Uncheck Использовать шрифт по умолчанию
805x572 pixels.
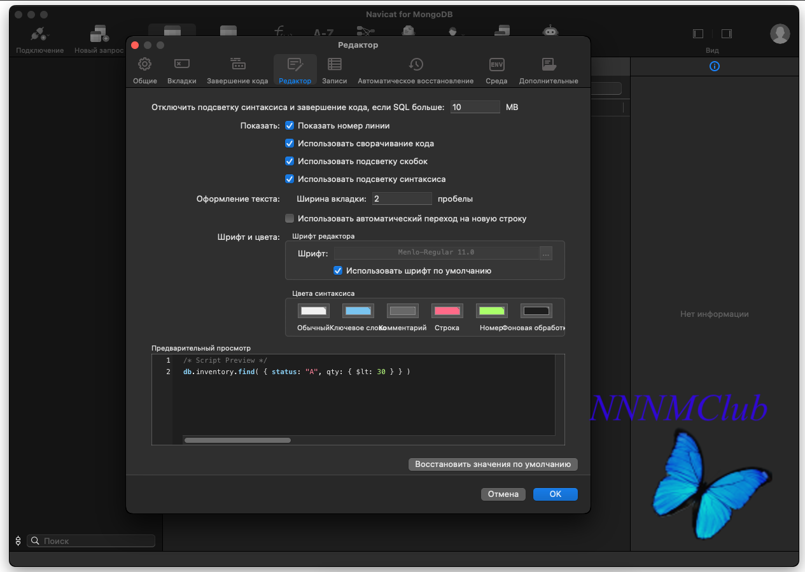[338, 270]
